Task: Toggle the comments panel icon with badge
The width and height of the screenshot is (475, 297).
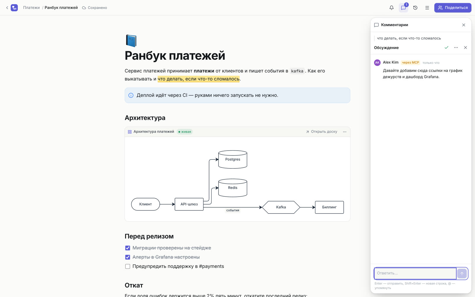Action: click(x=403, y=8)
